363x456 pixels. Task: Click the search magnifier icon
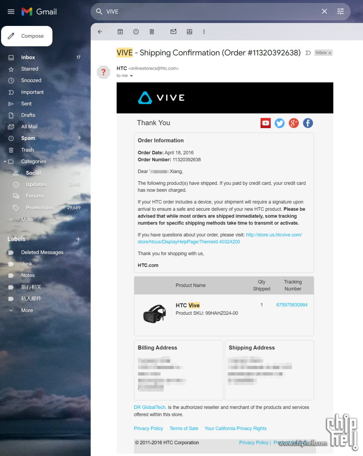99,11
